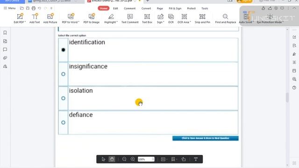The image size is (299, 168).
Task: Start Snip and Pin
Action: [x=202, y=19]
